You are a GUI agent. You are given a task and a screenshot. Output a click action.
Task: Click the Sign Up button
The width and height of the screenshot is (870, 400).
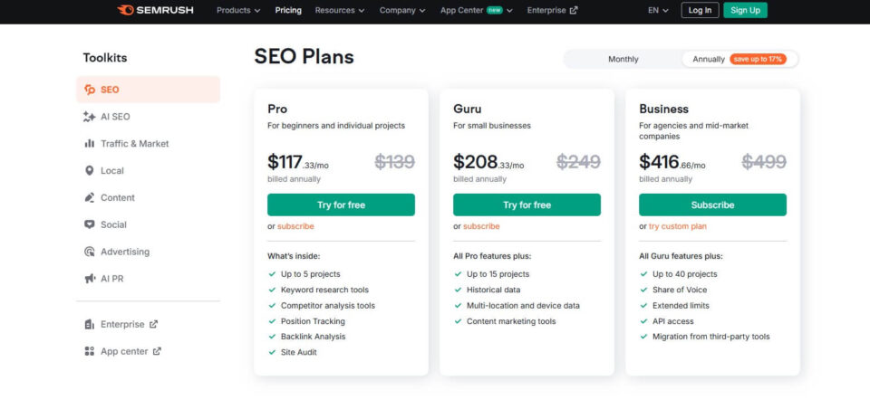745,10
